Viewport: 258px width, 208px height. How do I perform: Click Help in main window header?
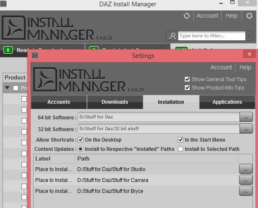tap(231, 16)
